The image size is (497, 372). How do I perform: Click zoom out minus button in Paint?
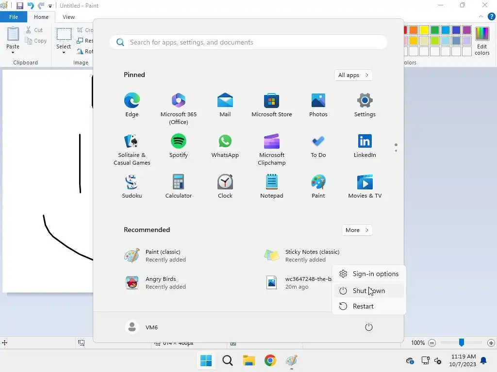431,342
